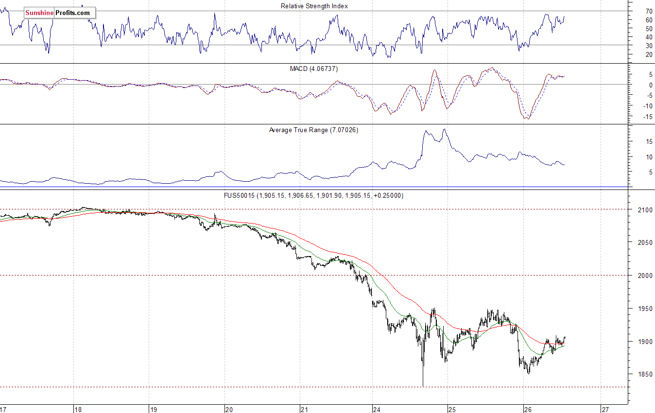Viewport: 655px width, 413px height.
Task: Click date 18 on the time axis
Action: [x=78, y=409]
